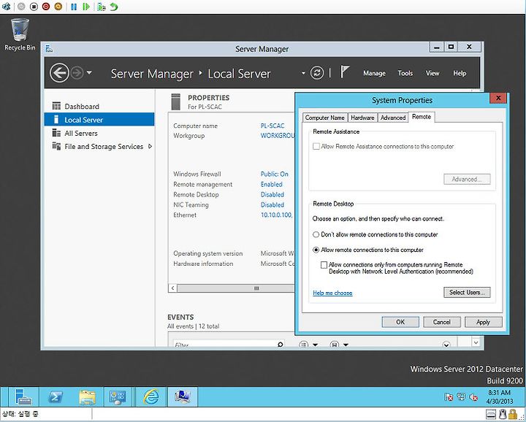Click the network tray icon
Viewport: 526px width, 422px height.
461,397
